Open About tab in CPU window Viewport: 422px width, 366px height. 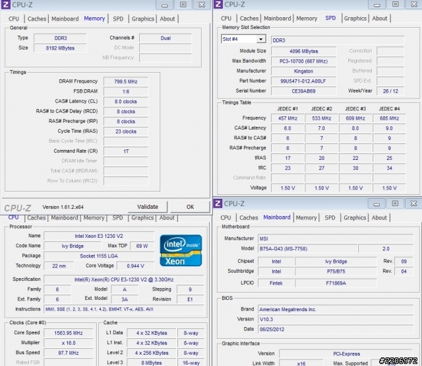click(167, 217)
